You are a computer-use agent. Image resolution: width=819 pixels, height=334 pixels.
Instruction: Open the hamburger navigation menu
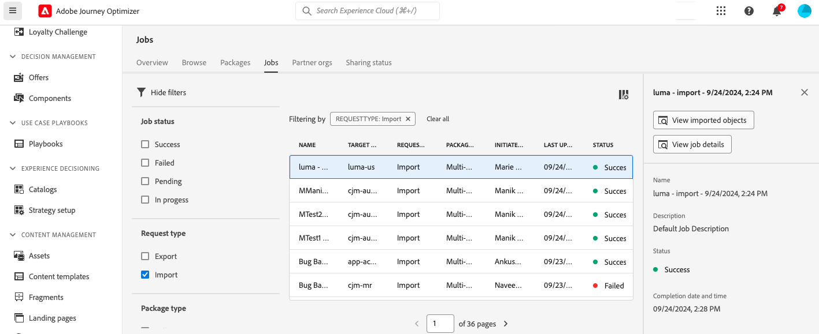tap(13, 11)
